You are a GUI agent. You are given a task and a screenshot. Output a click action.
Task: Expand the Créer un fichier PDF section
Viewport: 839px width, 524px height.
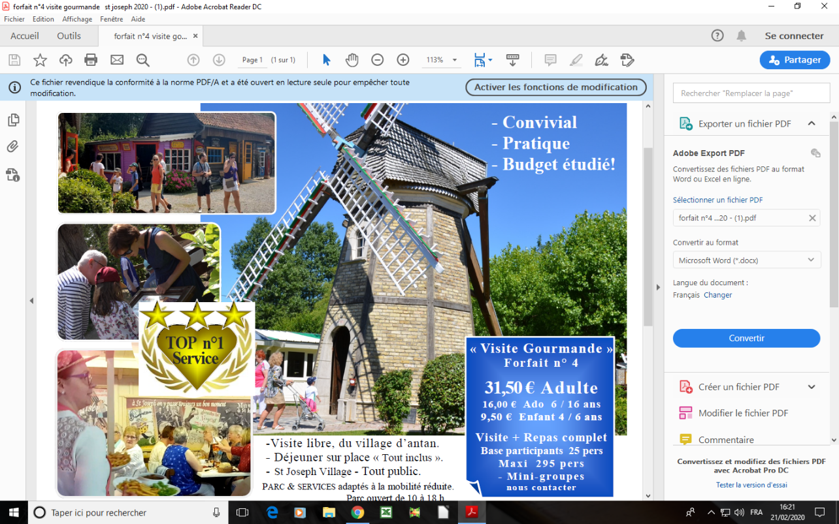click(812, 387)
